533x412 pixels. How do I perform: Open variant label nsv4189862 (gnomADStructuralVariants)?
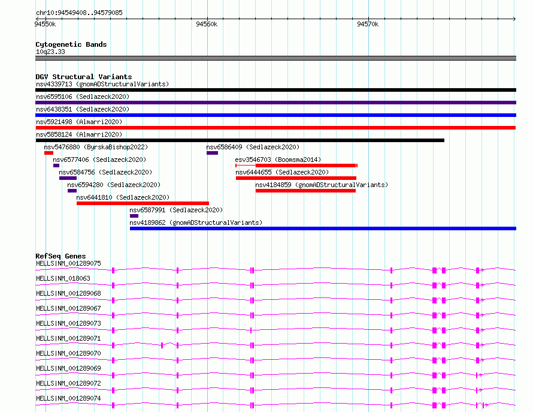pos(196,222)
